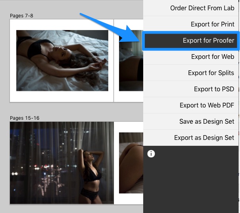Choose Export for Splits
This screenshot has width=240, height=213.
pyautogui.click(x=191, y=73)
